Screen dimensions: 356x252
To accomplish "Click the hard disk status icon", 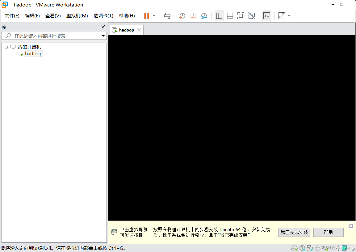I will [x=294, y=248].
